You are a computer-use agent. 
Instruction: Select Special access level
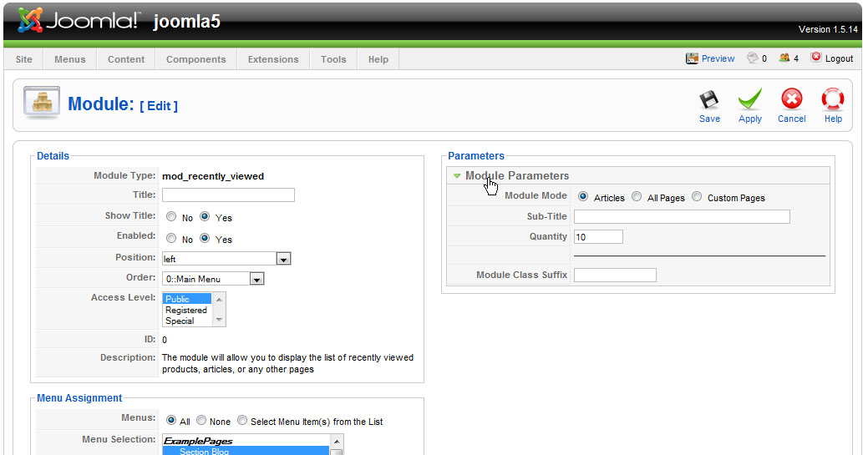click(187, 321)
